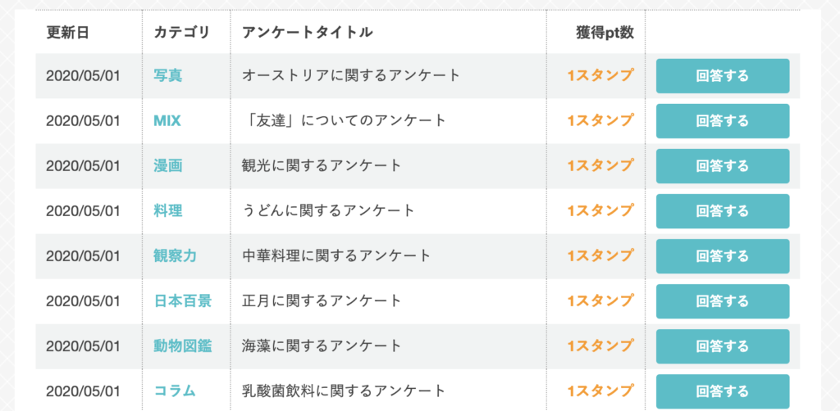
Task: Click 回答する for the オーストリア survey
Action: [723, 76]
